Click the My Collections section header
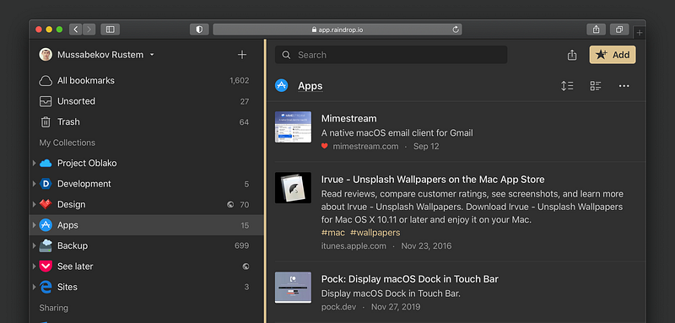 (67, 143)
